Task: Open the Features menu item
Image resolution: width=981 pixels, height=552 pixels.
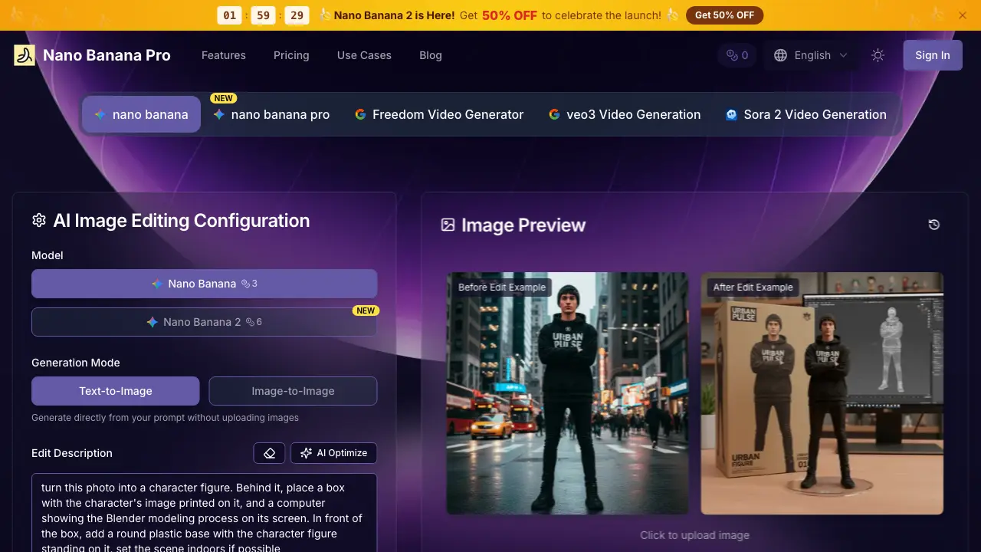Action: click(x=224, y=55)
